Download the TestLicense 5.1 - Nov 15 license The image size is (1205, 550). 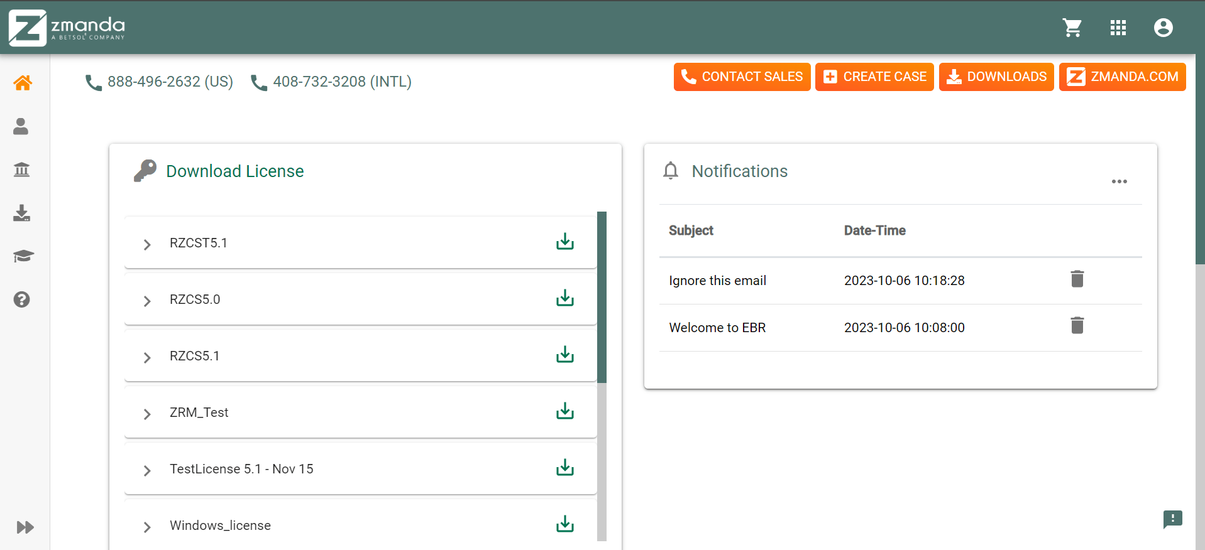click(x=565, y=468)
